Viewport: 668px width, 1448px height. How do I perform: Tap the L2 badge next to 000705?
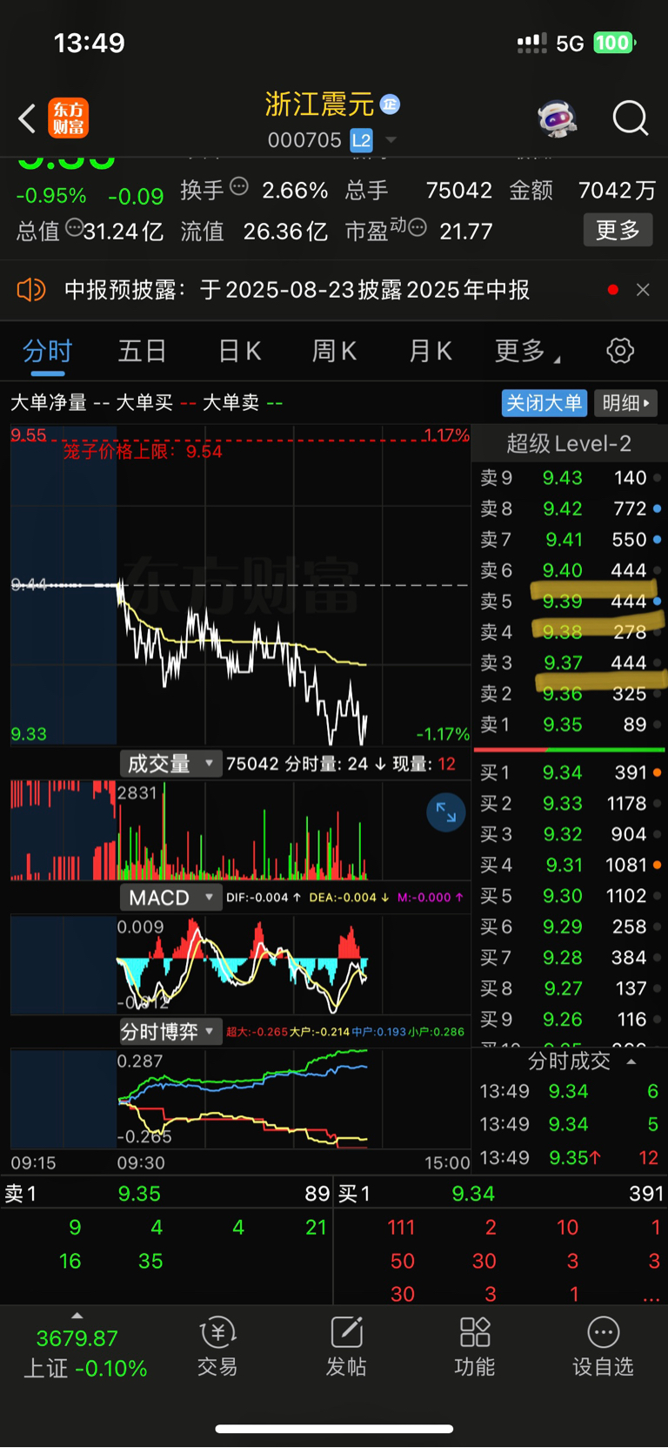[x=362, y=139]
